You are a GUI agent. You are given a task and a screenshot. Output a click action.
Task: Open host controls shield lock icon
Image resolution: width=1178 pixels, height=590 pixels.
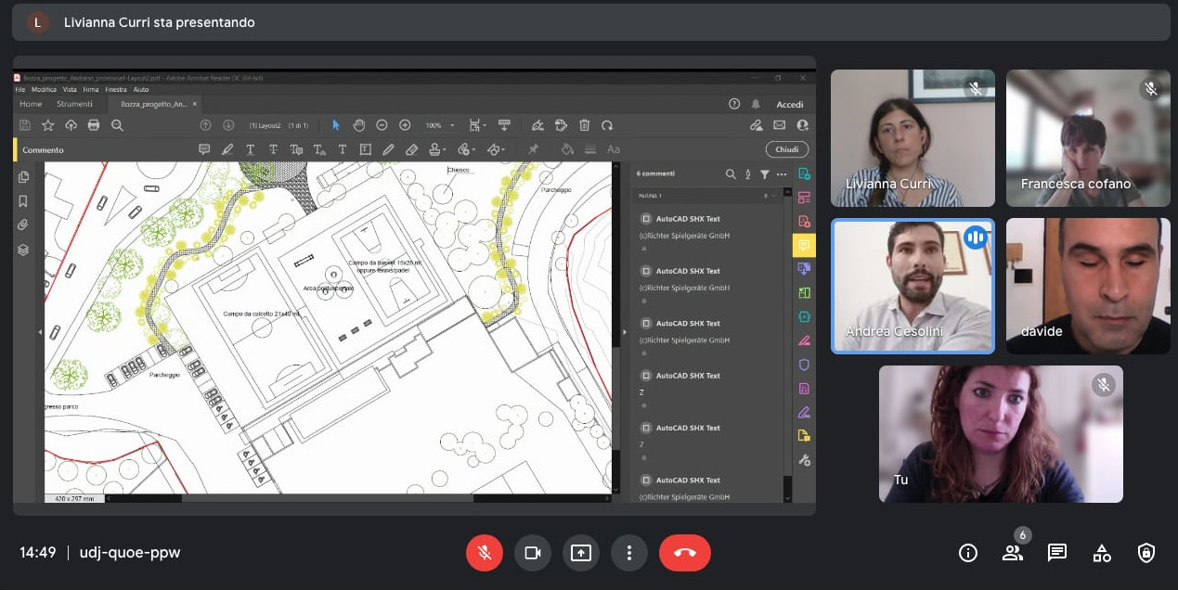pyautogui.click(x=1146, y=553)
